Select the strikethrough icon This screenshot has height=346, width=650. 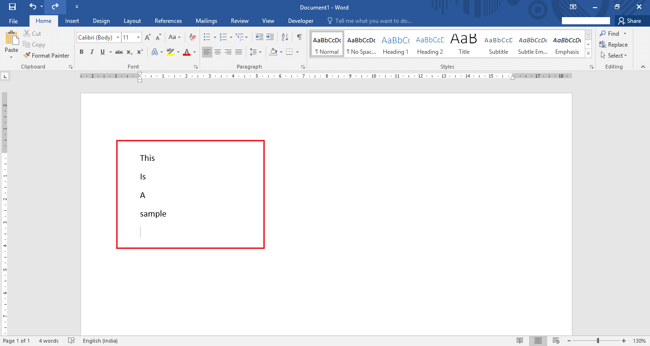(x=118, y=52)
